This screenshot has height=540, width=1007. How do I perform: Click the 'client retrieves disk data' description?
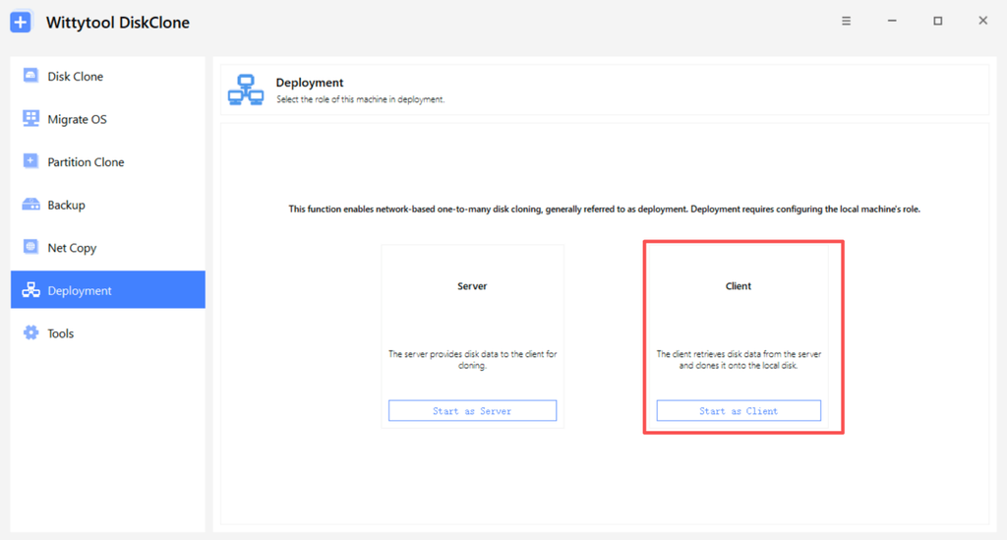(x=739, y=360)
